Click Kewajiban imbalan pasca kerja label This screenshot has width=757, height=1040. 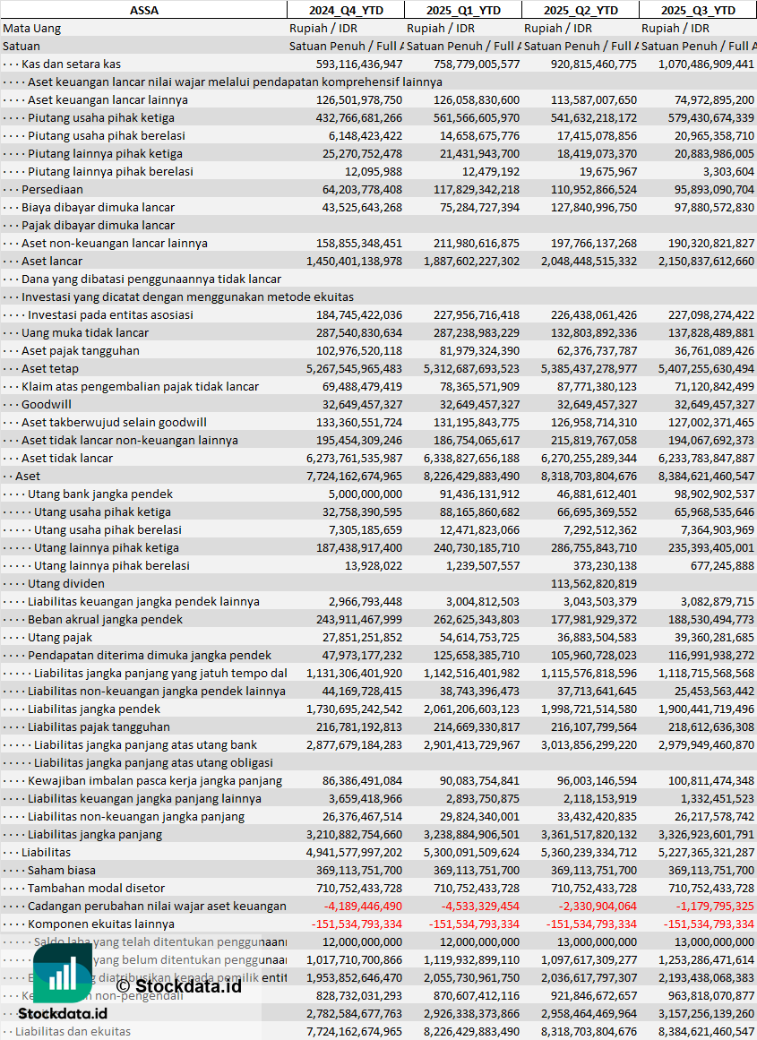click(x=155, y=780)
